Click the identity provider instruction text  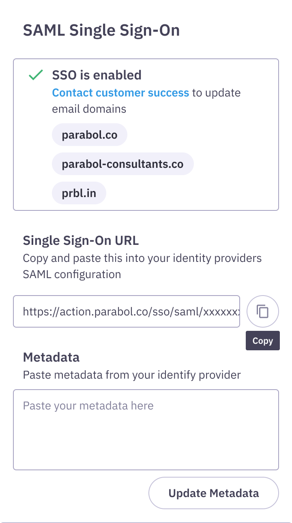[142, 266]
